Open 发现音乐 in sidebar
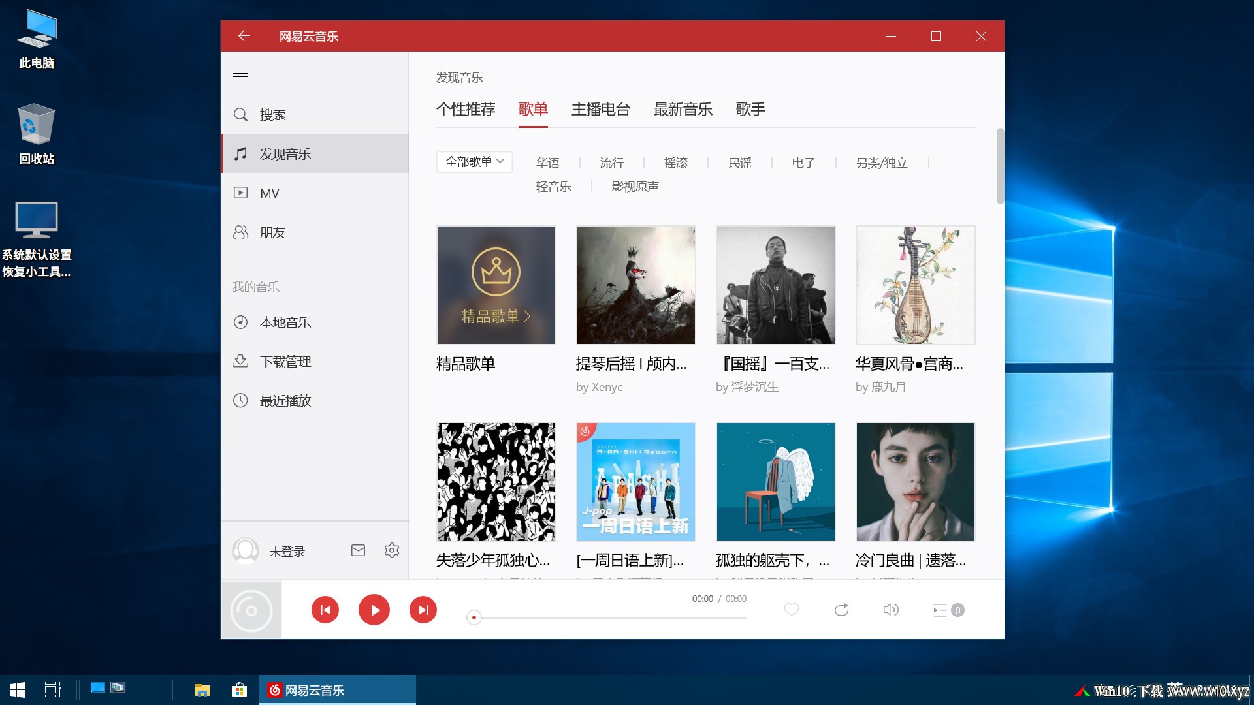1254x705 pixels. point(315,153)
